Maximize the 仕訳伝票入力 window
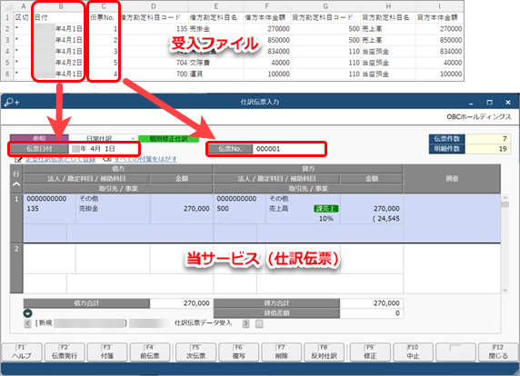 [x=489, y=103]
